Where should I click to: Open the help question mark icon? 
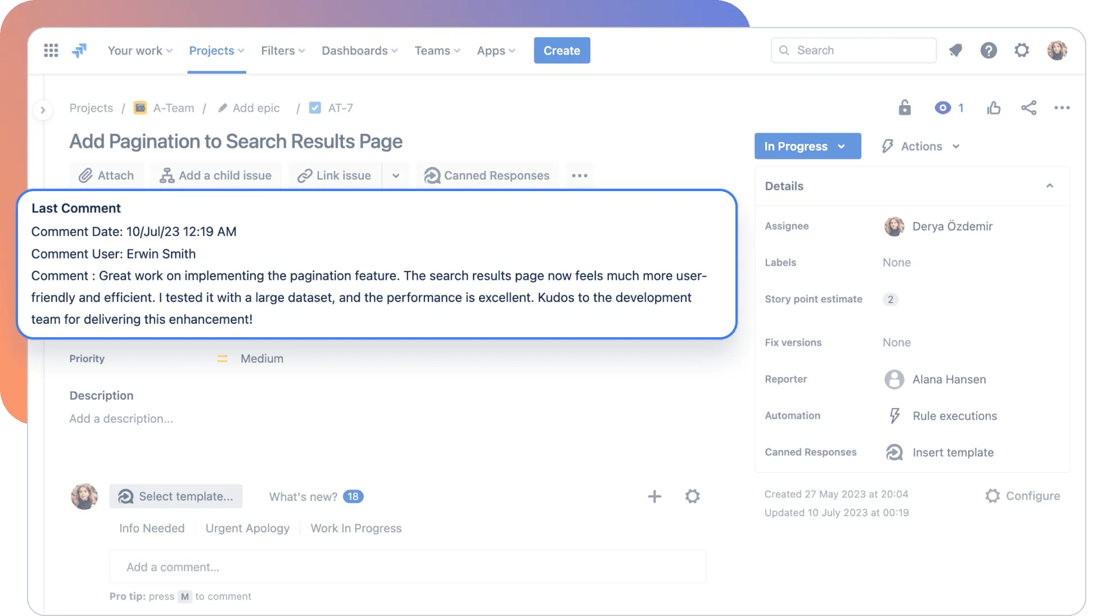point(988,51)
